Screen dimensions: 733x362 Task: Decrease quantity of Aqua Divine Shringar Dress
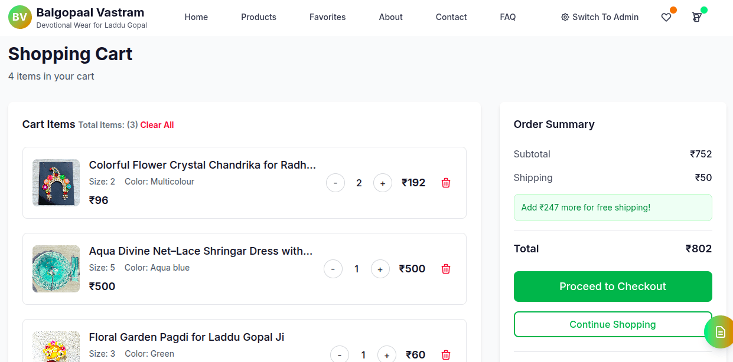333,269
